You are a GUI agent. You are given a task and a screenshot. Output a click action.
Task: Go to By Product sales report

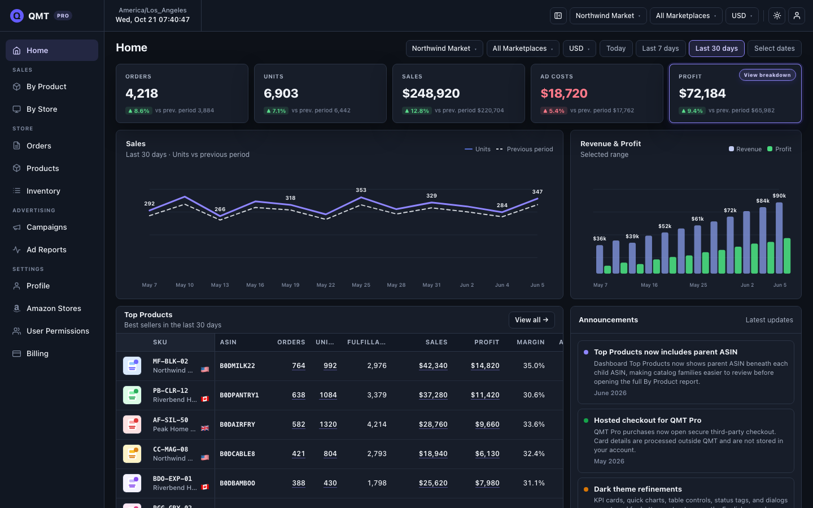pos(52,86)
